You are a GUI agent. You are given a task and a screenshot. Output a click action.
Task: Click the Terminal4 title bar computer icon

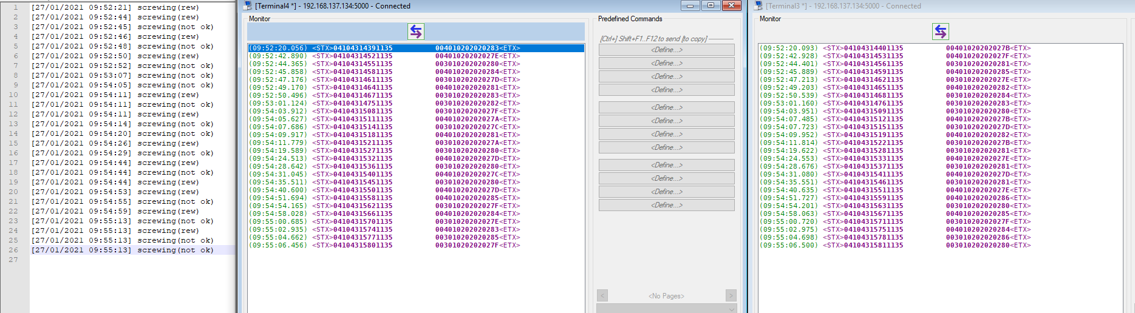pos(247,6)
